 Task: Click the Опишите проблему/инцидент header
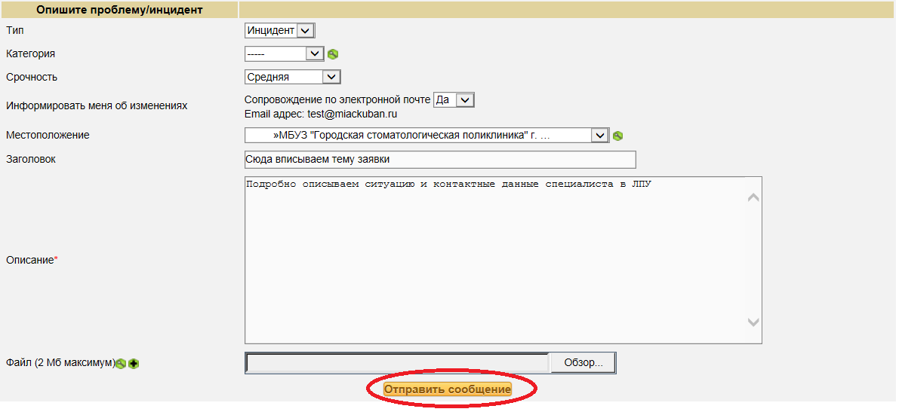click(x=119, y=10)
